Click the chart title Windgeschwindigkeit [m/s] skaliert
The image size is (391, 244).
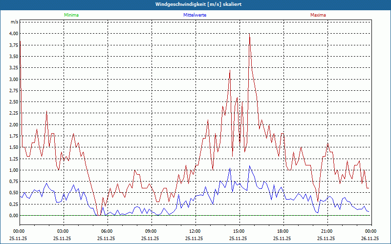coord(195,4)
